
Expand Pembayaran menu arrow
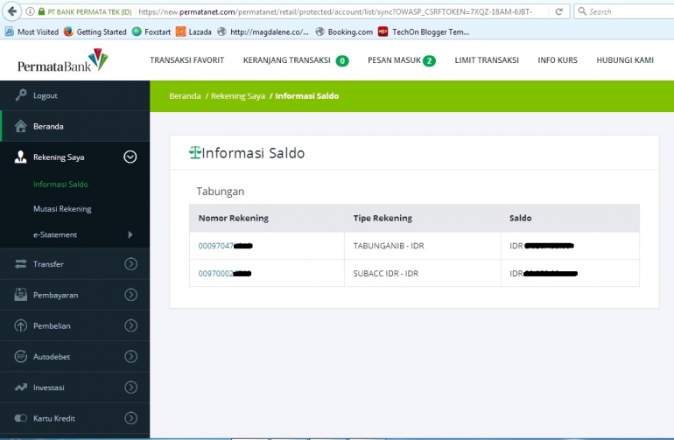point(131,295)
